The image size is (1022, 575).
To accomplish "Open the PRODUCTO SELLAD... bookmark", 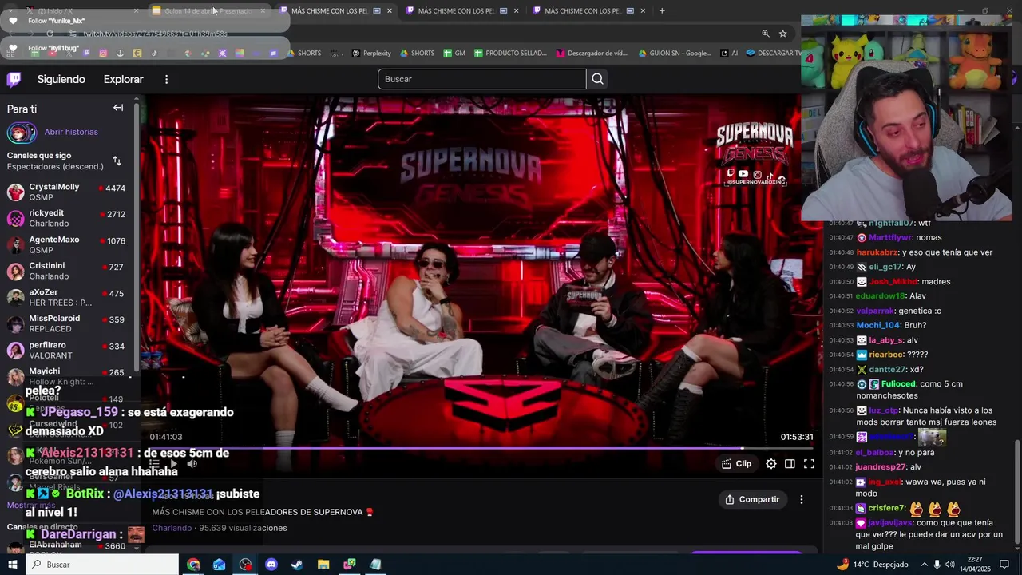I will (510, 54).
